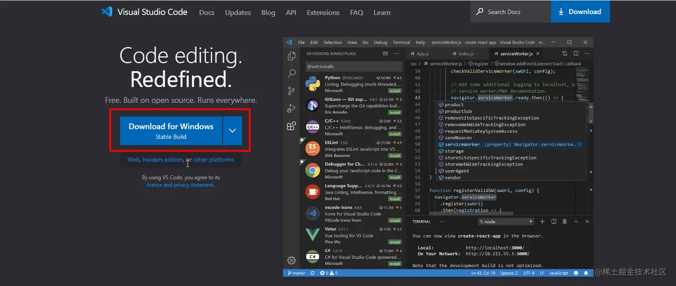Click the register breadcrumb segment
The image size is (676, 286).
pyautogui.click(x=478, y=64)
